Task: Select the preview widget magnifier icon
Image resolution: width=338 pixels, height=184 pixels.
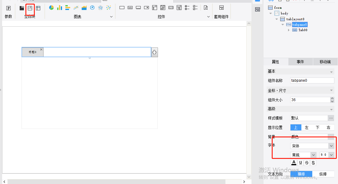Action: coord(206,8)
